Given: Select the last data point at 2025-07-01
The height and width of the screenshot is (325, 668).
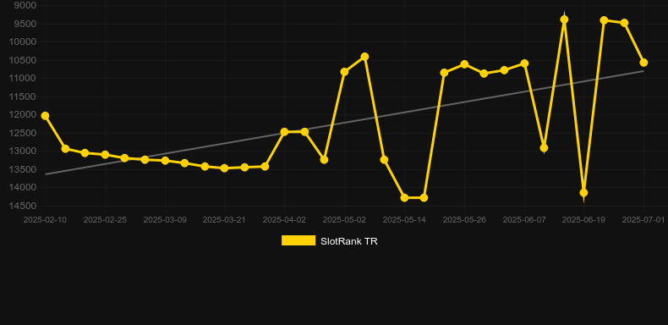Looking at the screenshot, I should click(x=643, y=63).
